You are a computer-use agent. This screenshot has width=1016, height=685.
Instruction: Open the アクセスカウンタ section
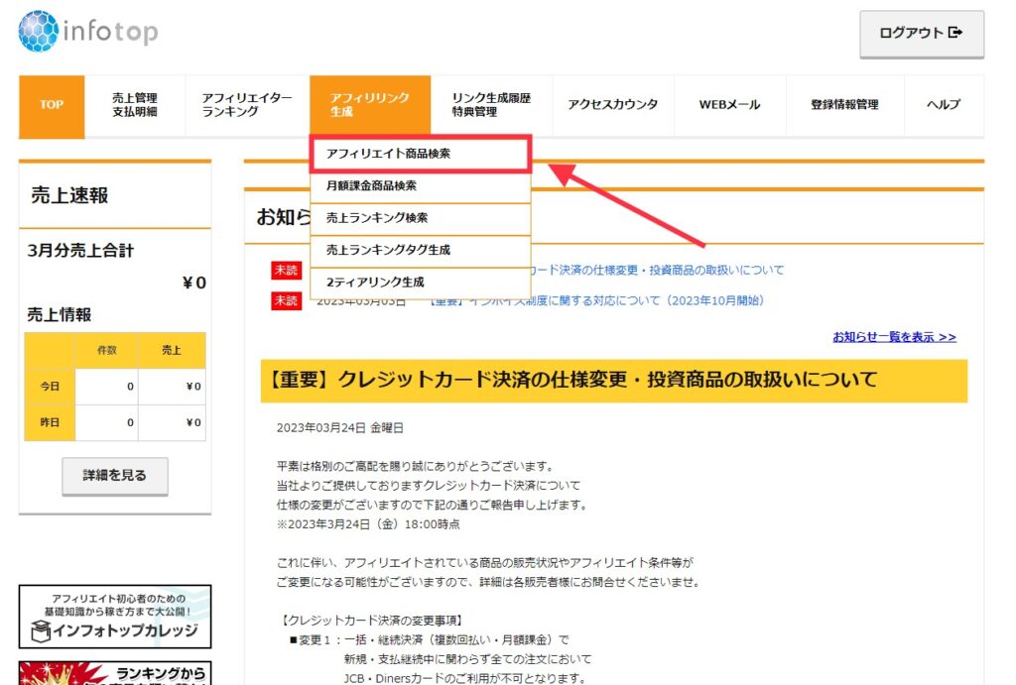[612, 104]
